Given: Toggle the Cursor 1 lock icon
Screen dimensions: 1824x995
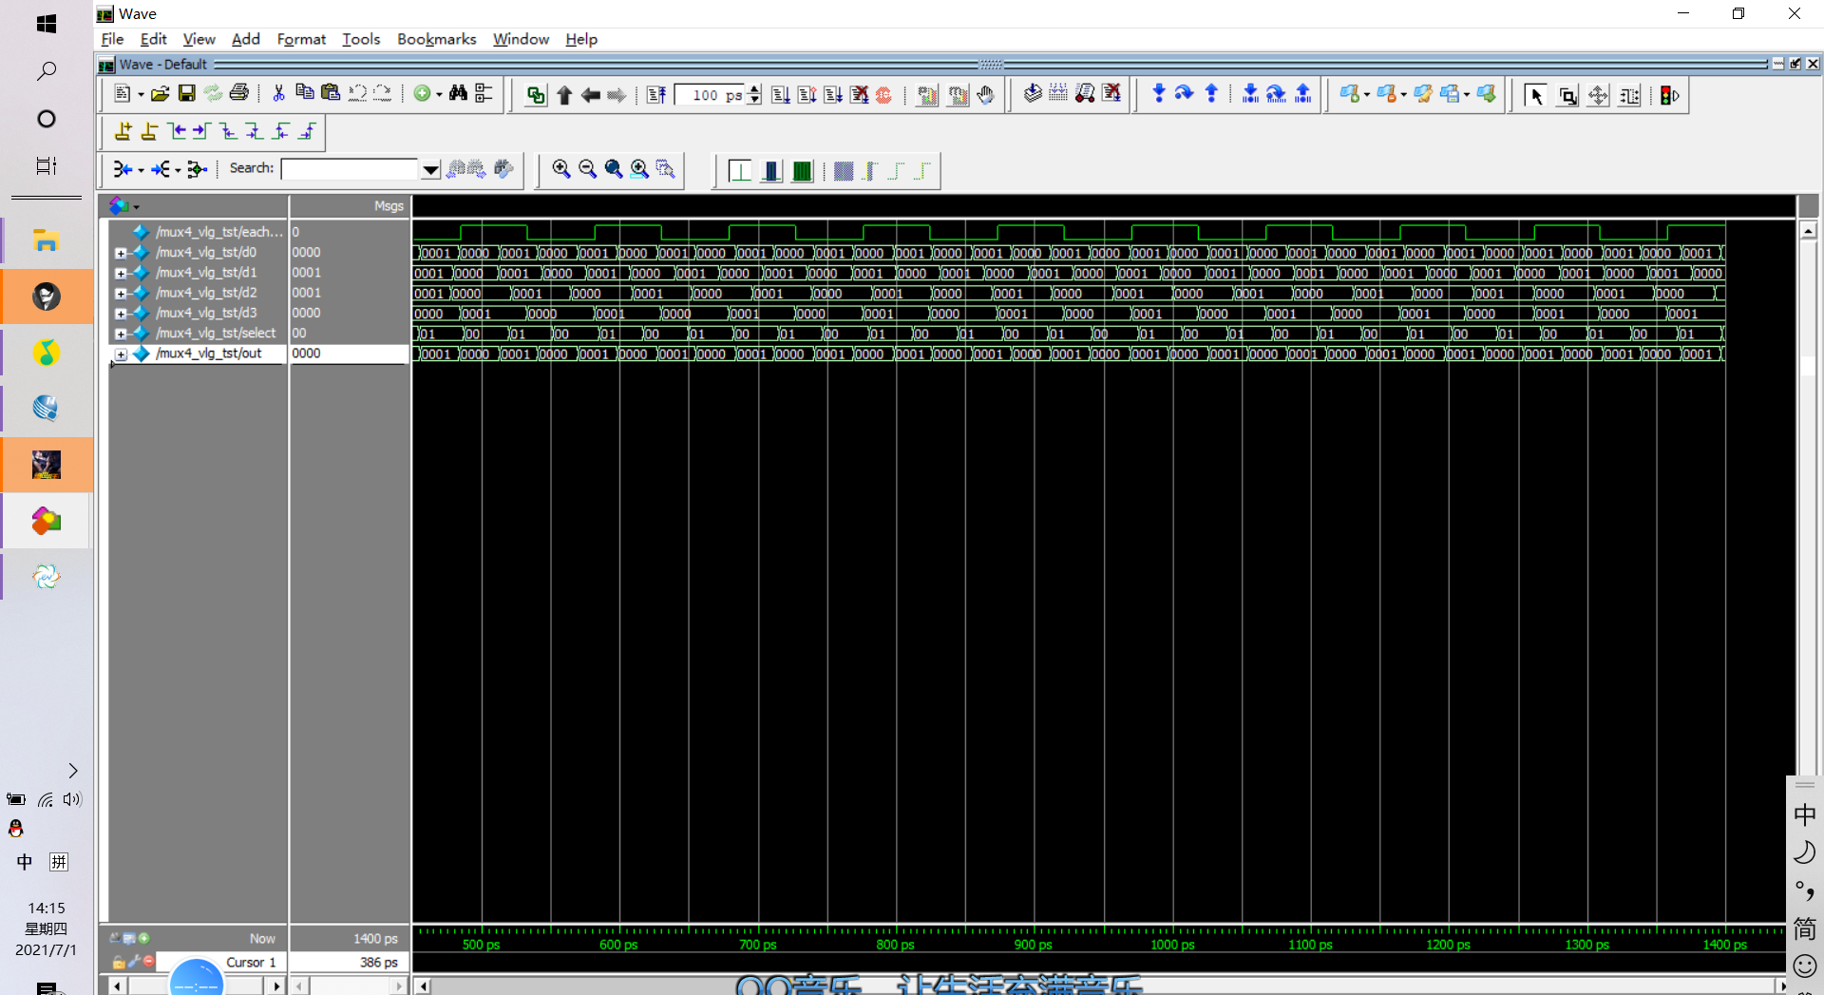Looking at the screenshot, I should click(x=118, y=962).
